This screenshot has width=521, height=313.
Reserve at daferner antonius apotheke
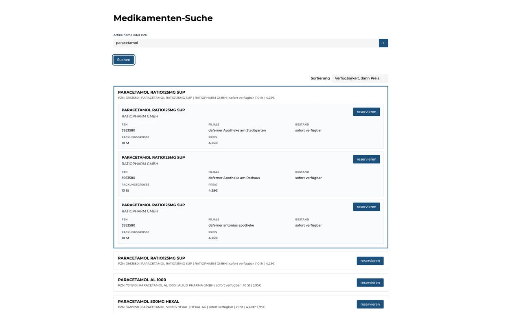point(366,207)
